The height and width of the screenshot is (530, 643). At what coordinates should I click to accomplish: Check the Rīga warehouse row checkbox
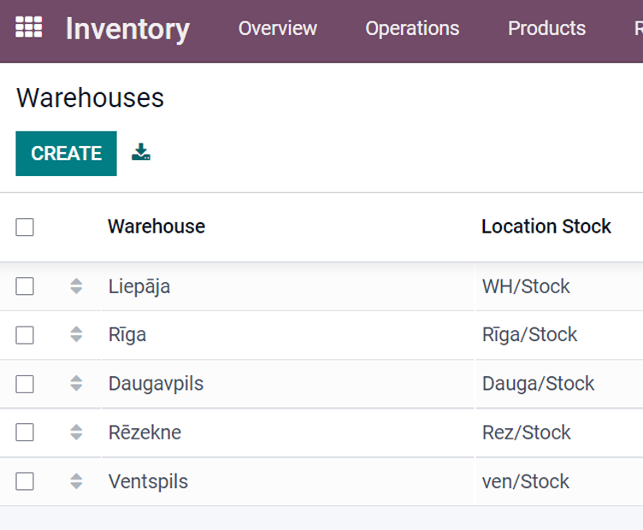[25, 335]
